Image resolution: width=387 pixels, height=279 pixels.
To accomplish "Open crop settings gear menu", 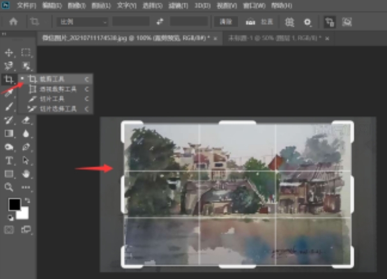I will (x=307, y=22).
